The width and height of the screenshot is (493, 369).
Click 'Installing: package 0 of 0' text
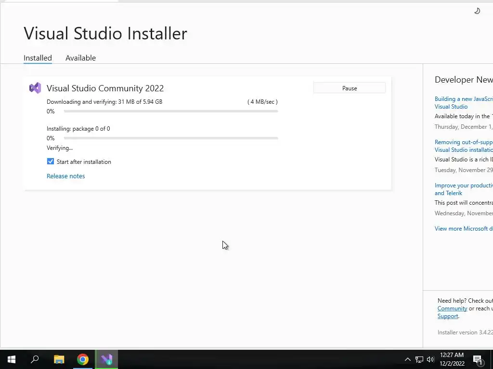coord(78,129)
